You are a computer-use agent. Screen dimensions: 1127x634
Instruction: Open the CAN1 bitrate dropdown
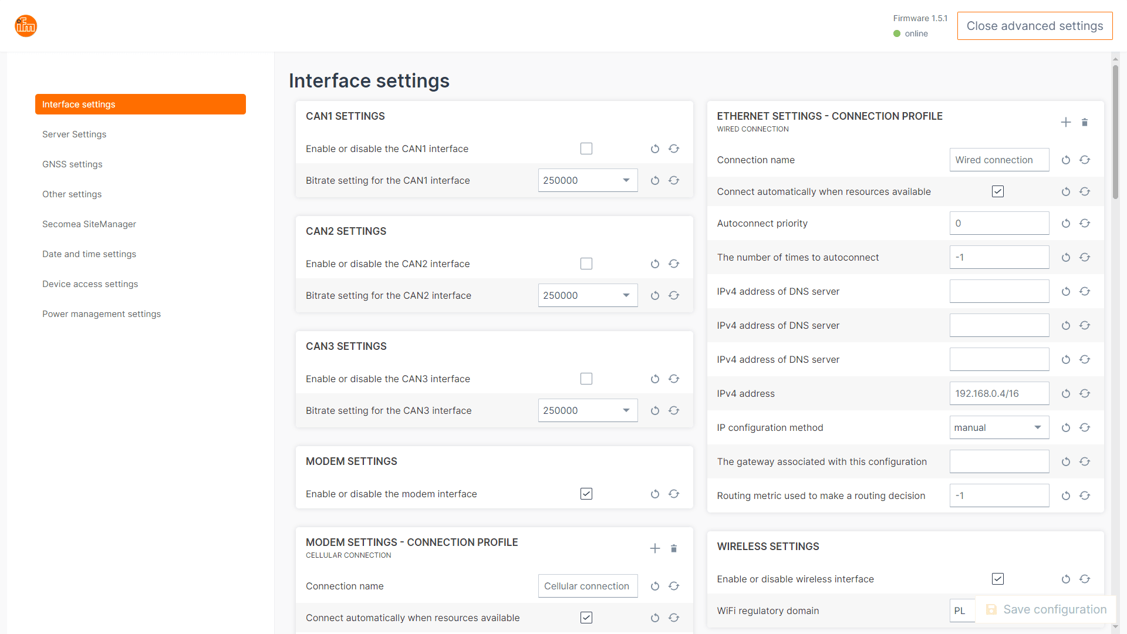(x=588, y=181)
